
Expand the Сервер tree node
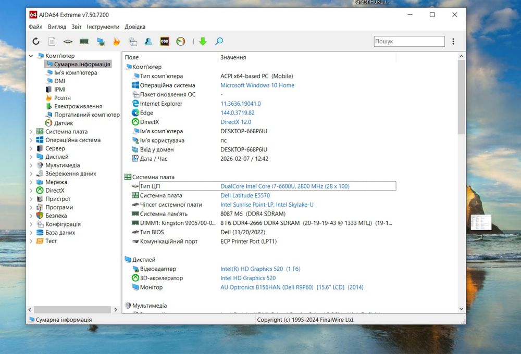31,148
